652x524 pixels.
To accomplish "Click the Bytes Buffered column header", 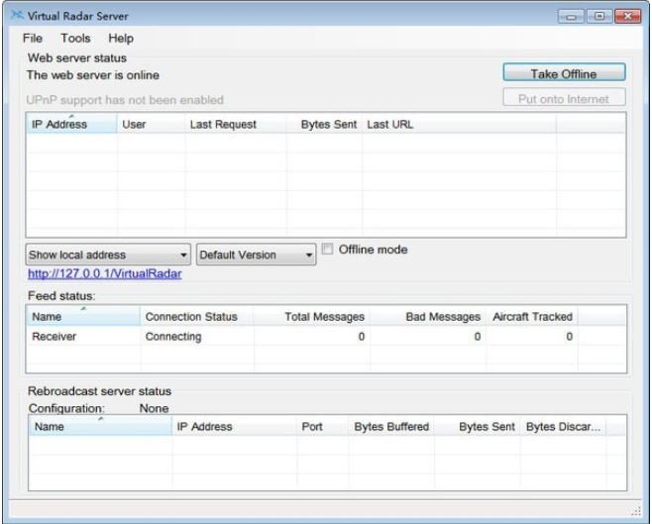I will tap(391, 427).
